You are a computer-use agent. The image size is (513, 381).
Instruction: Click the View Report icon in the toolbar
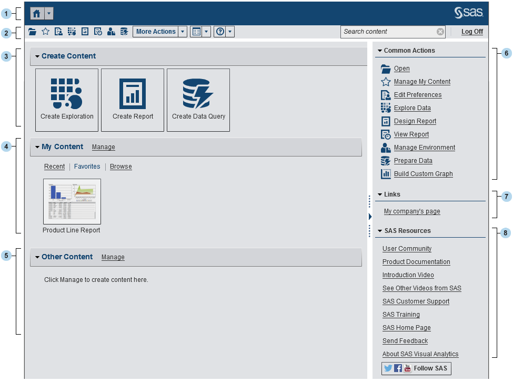pos(98,31)
